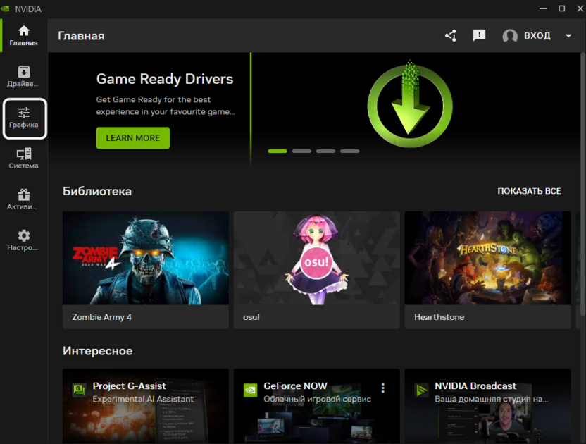Select the fourth carousel indicator
This screenshot has width=586, height=444.
click(350, 151)
